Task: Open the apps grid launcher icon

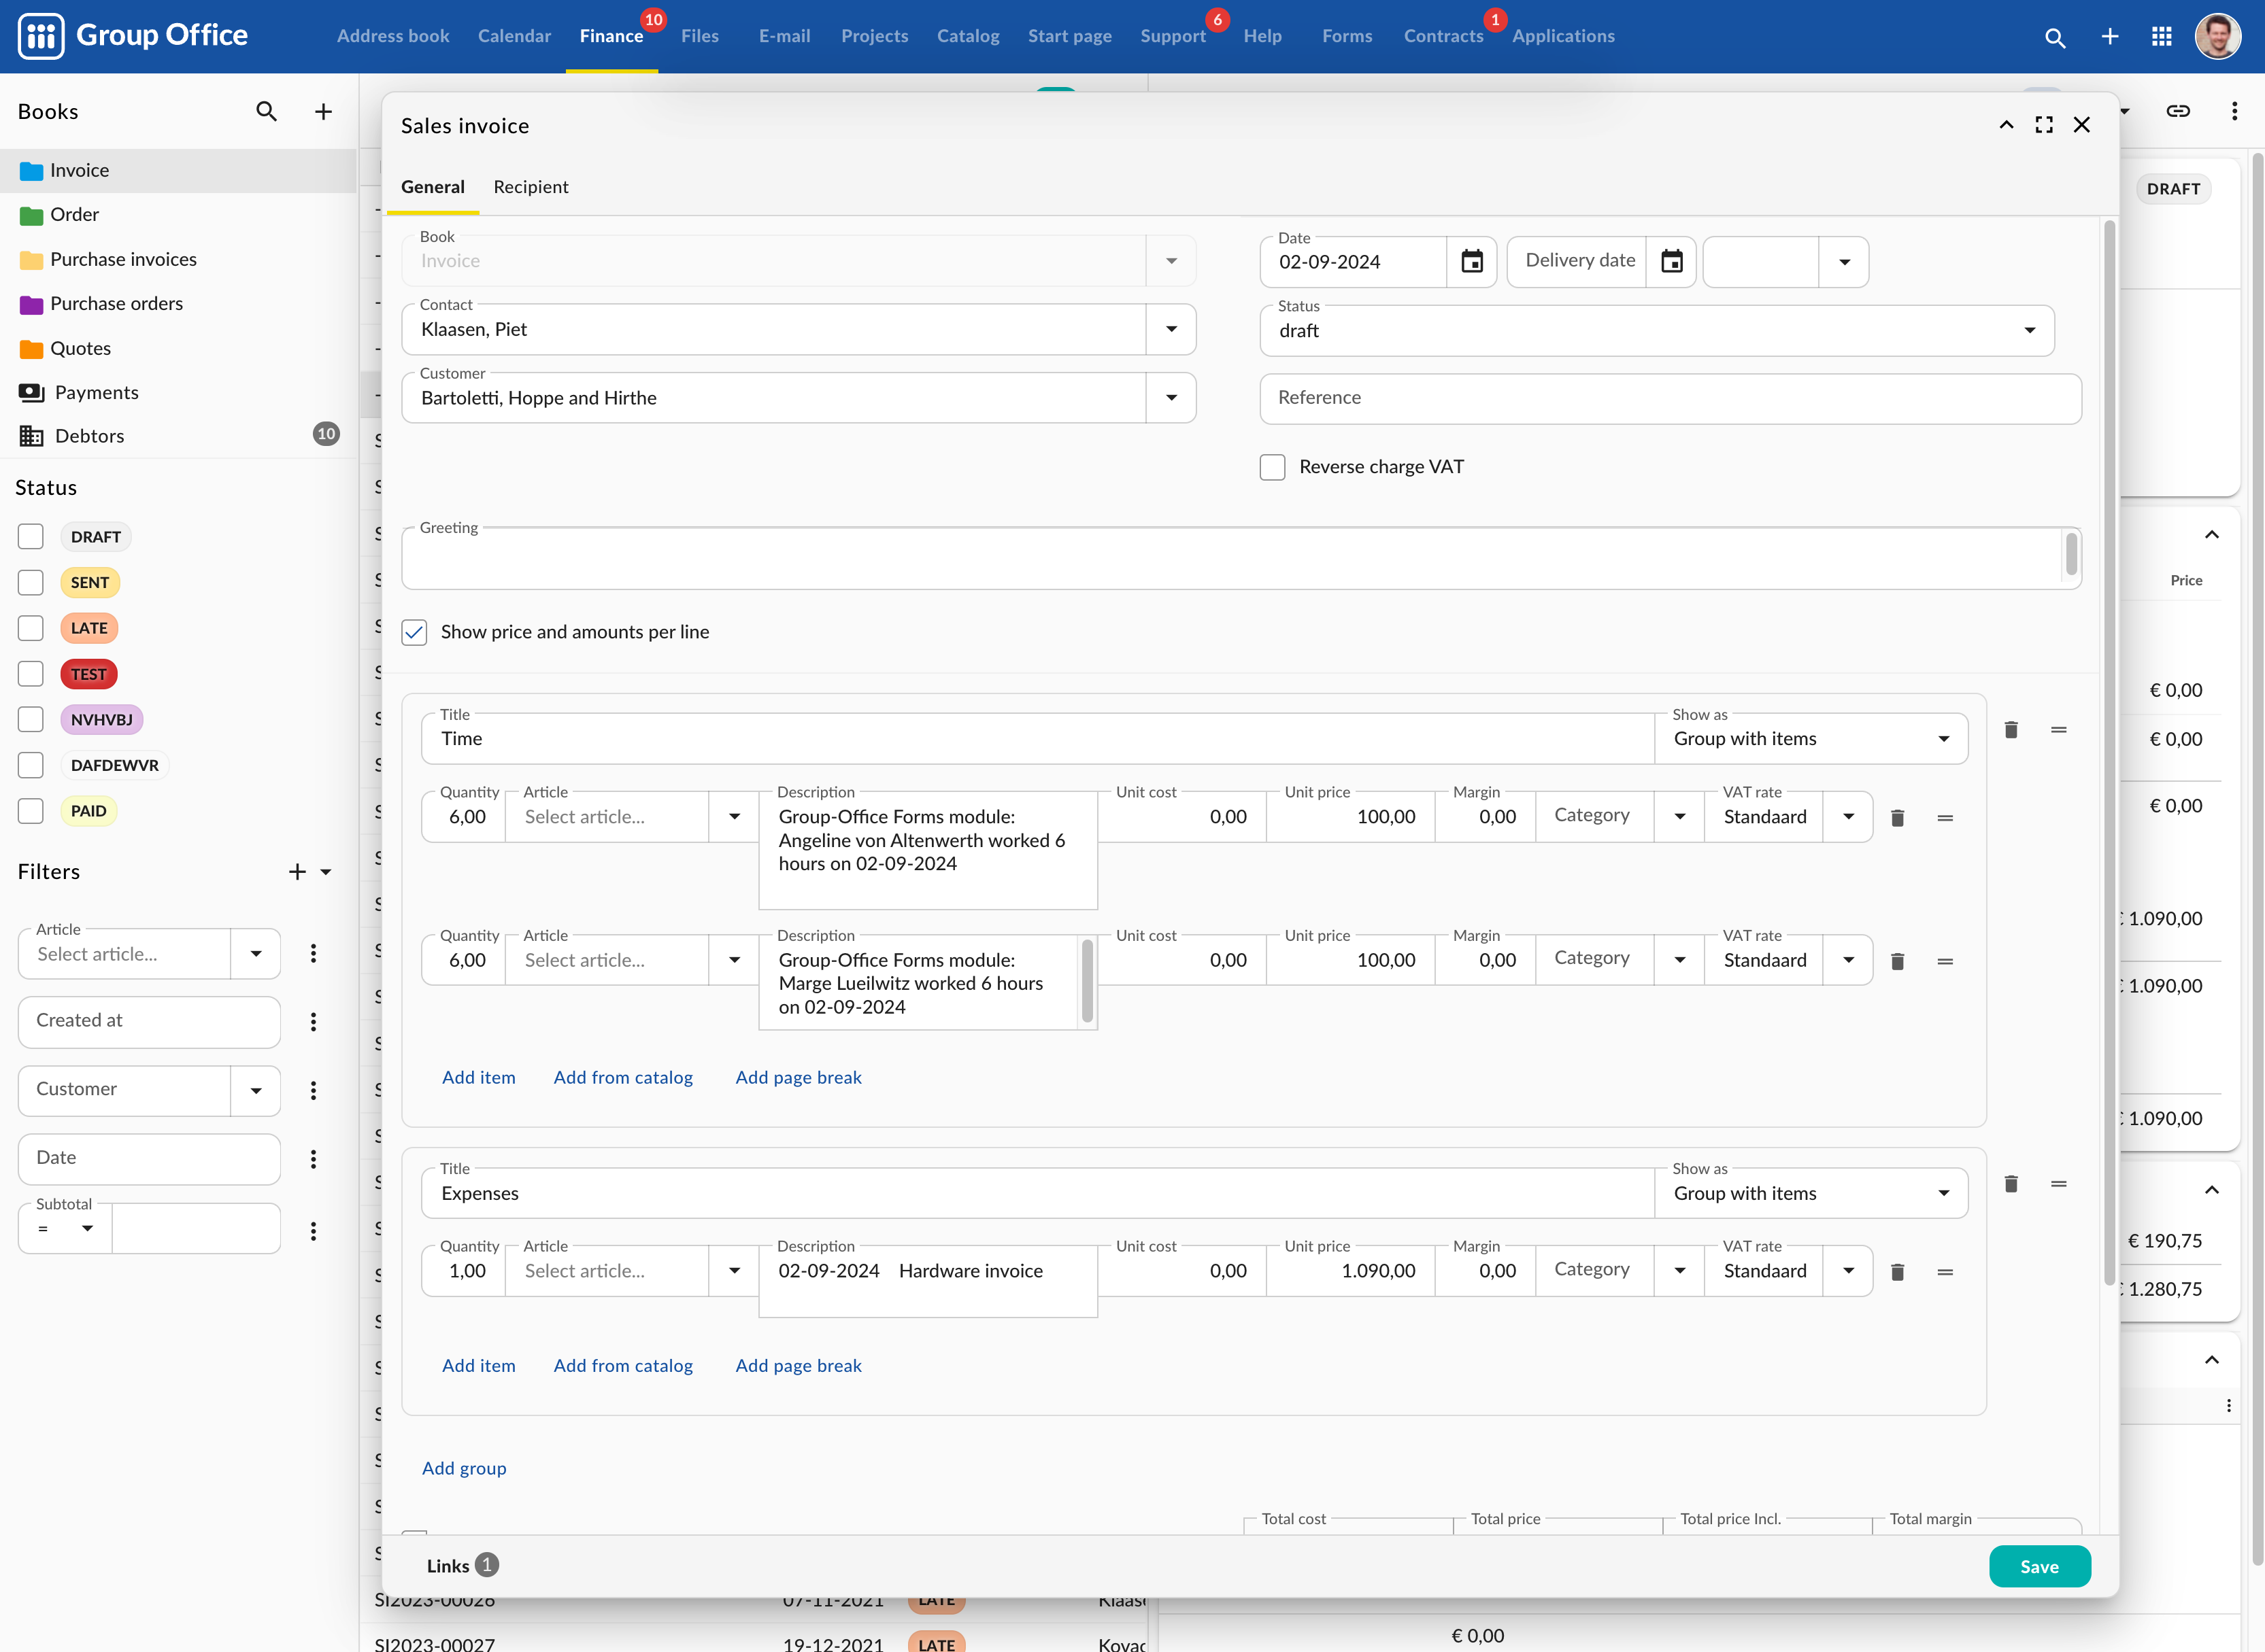Action: [x=2162, y=37]
